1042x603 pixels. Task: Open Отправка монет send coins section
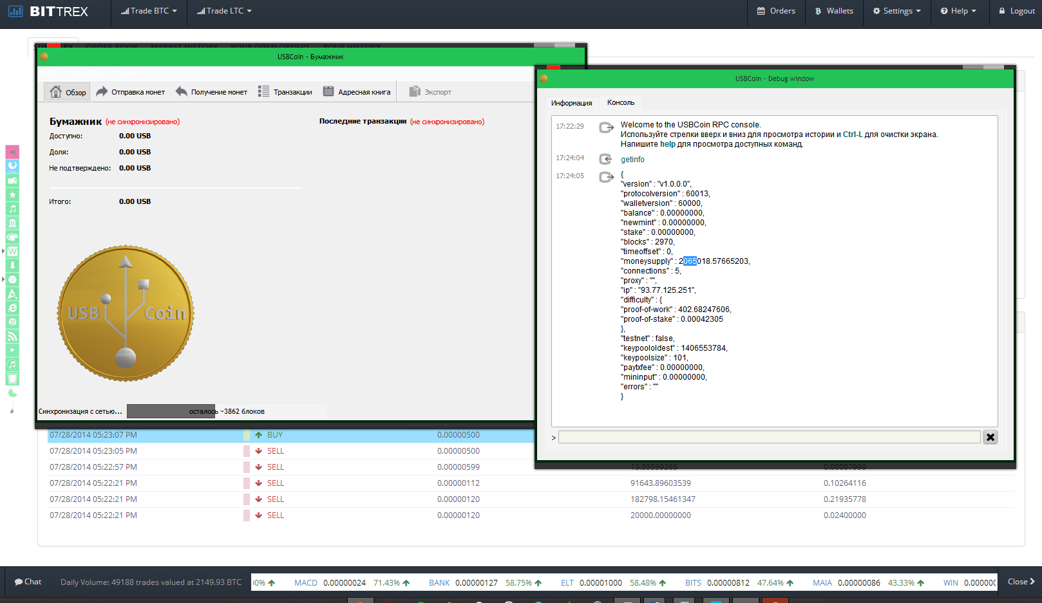[131, 92]
